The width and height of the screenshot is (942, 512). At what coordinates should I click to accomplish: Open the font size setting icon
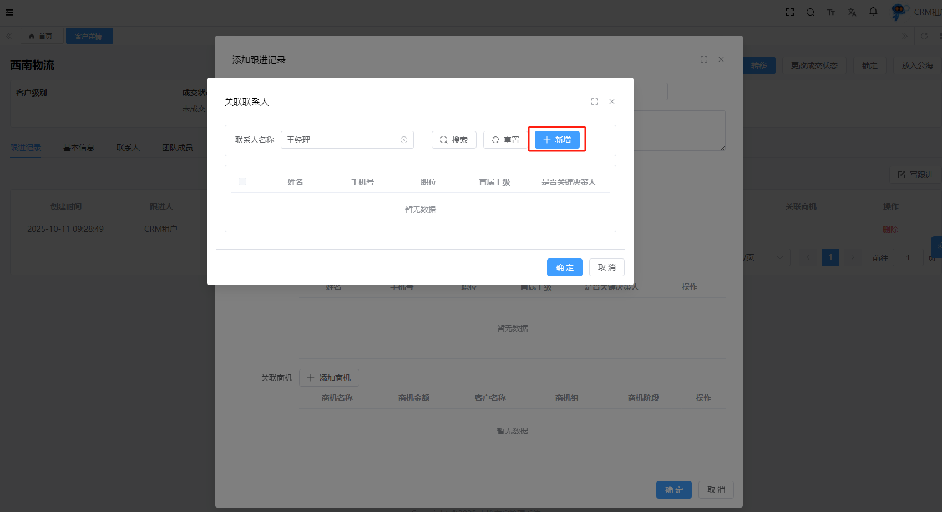point(831,12)
